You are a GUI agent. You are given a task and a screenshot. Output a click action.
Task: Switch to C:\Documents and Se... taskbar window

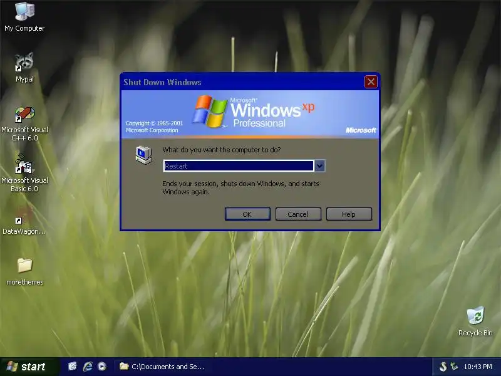[x=162, y=367]
